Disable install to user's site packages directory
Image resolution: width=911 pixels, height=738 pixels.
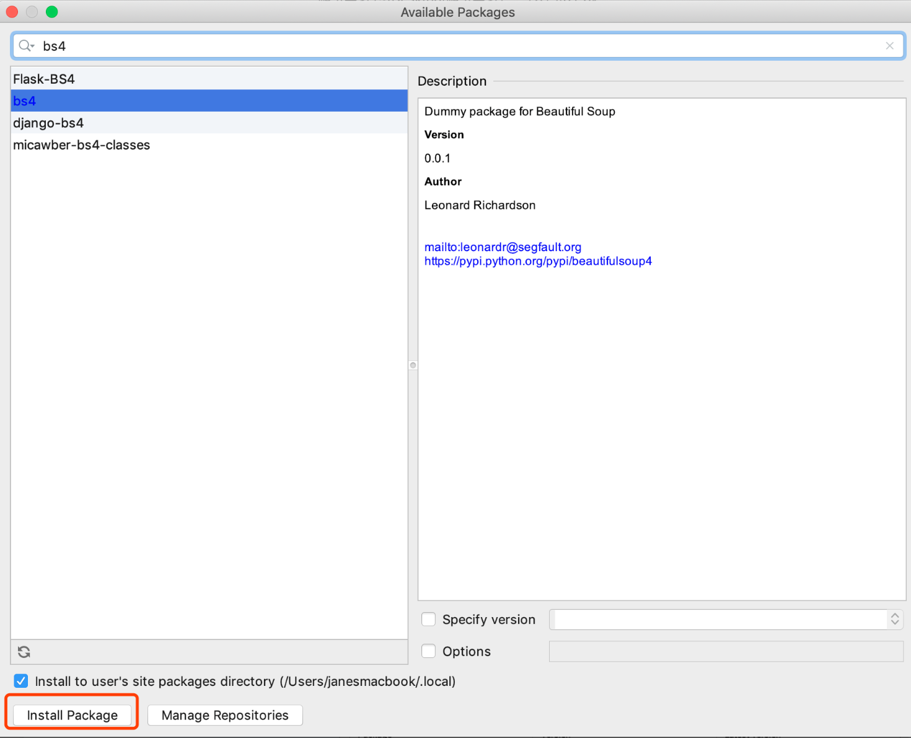pyautogui.click(x=20, y=681)
